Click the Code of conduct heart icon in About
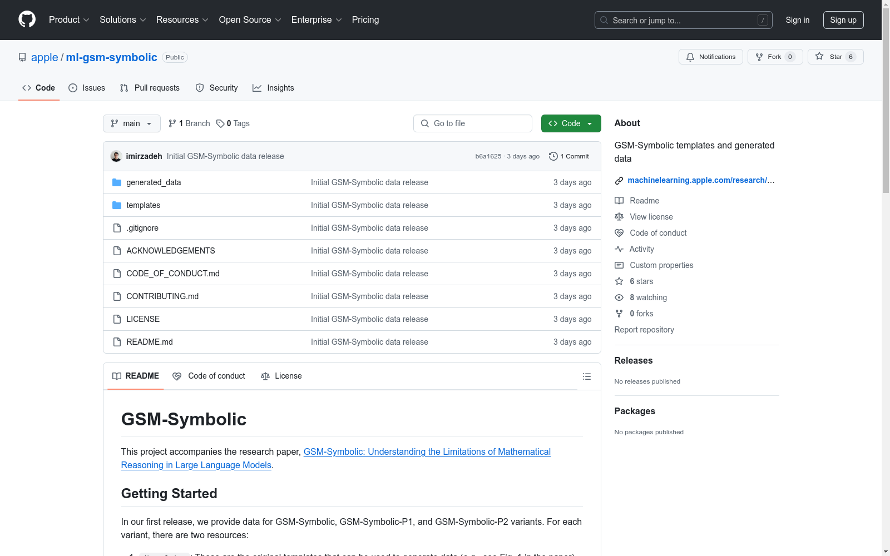The width and height of the screenshot is (890, 556). pyautogui.click(x=619, y=233)
